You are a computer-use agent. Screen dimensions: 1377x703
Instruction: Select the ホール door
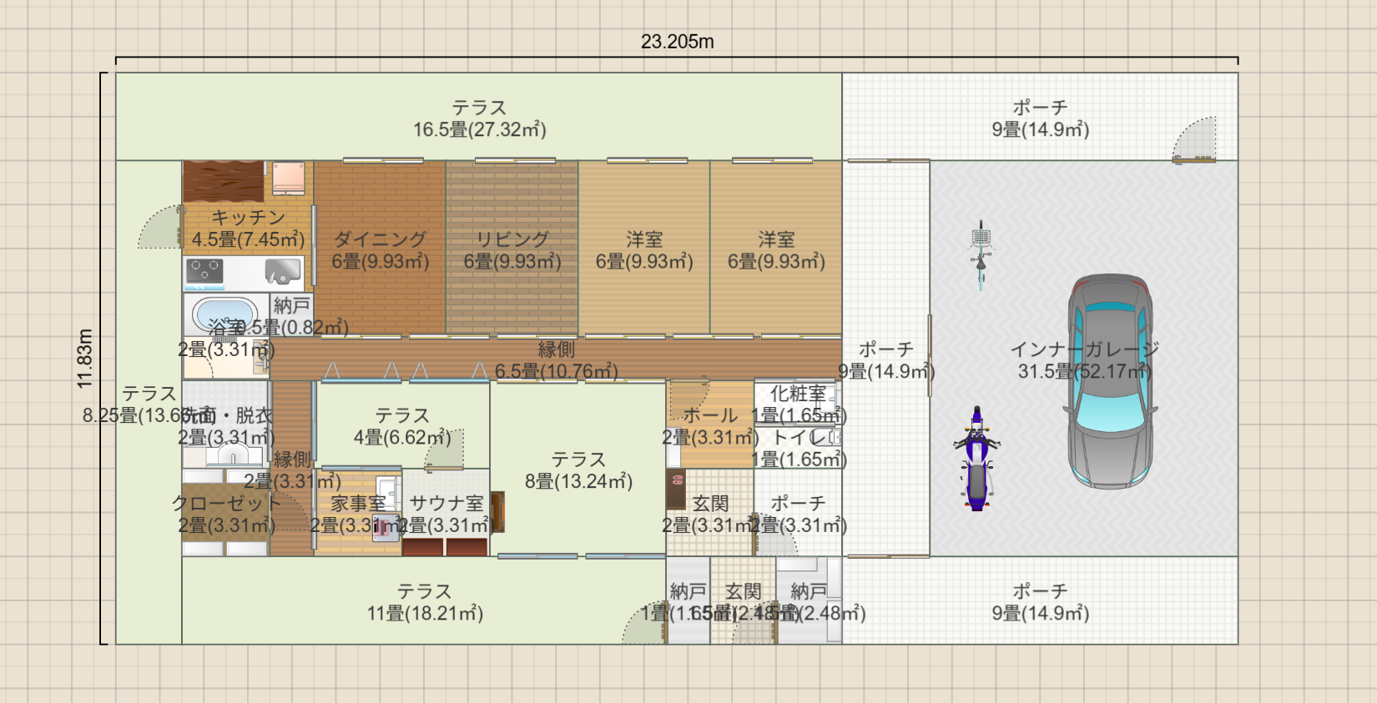point(689,400)
